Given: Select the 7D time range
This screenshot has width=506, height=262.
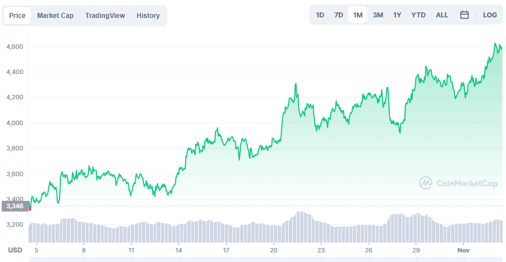Looking at the screenshot, I should click(338, 15).
